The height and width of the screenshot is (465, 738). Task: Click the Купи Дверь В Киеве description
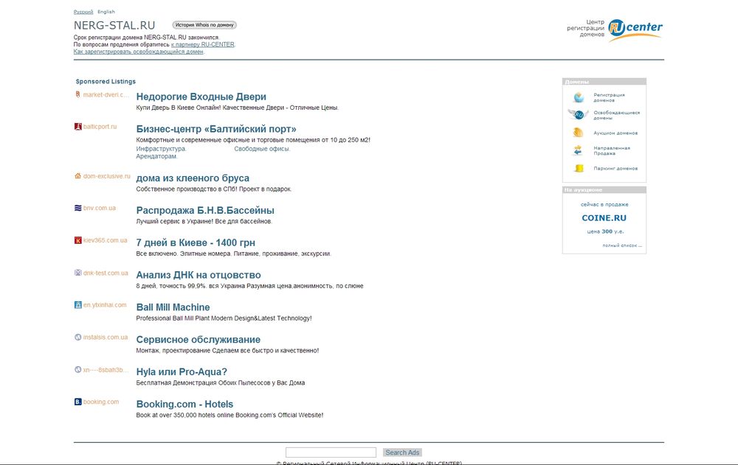(x=237, y=108)
